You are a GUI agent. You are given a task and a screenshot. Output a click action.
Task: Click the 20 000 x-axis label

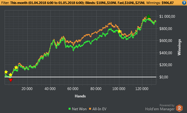(x=27, y=89)
